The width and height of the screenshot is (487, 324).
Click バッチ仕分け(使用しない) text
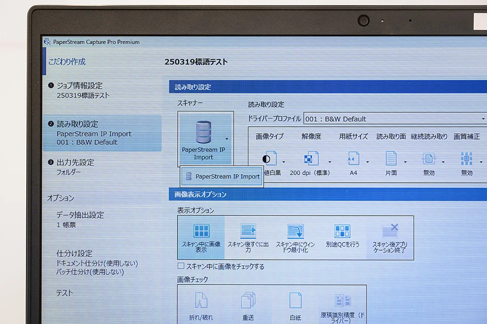coord(90,272)
